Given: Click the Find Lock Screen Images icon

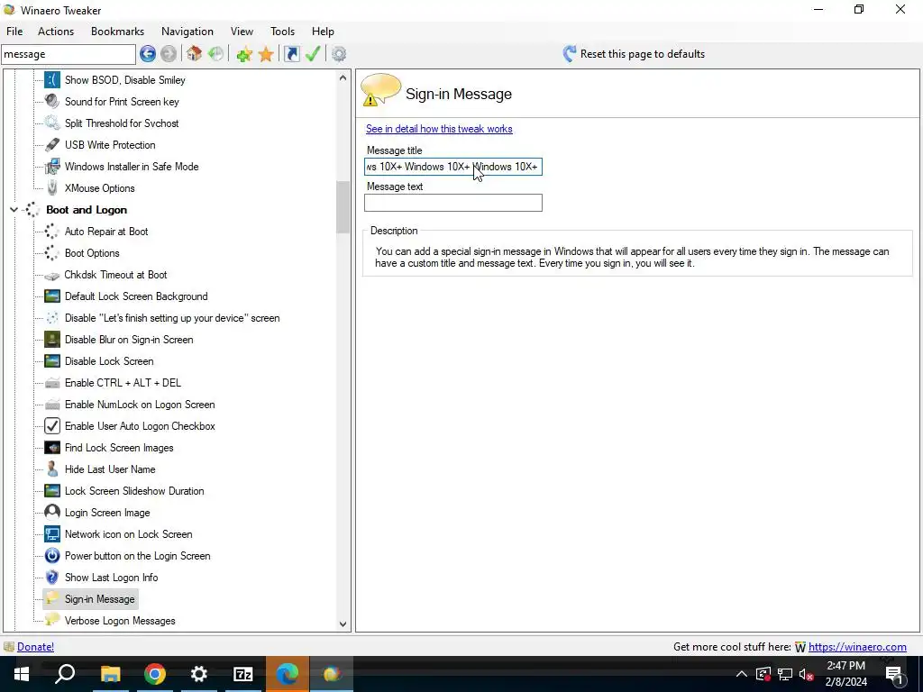Looking at the screenshot, I should 52,448.
